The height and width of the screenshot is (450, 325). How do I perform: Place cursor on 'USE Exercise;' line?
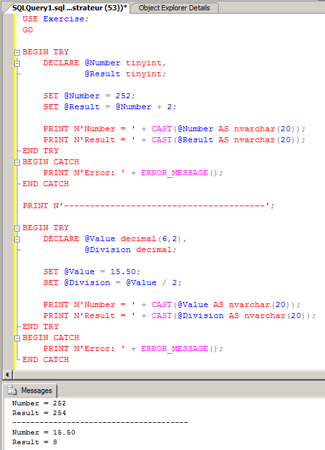(x=55, y=19)
